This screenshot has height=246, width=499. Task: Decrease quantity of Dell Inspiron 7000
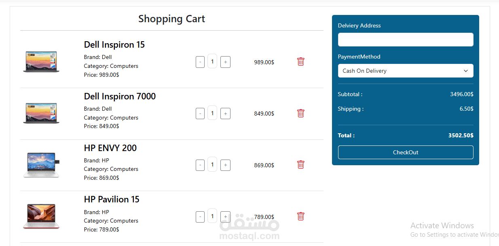point(200,114)
